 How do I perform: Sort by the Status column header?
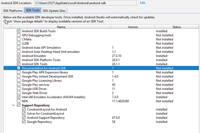coord(177,27)
